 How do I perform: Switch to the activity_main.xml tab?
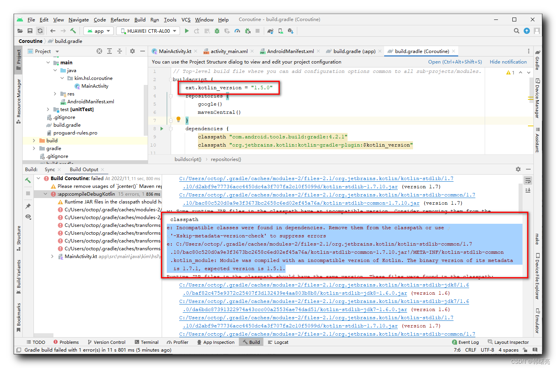229,51
